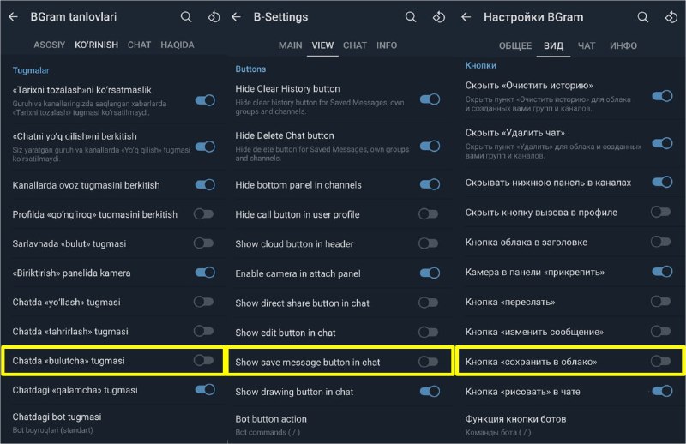Viewport: 686px width, 444px height.
Task: Enable Скрыть кнопку вызова в профиле
Action: 660,212
